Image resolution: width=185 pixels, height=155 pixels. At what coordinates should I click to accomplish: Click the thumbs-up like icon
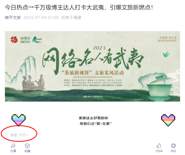pos(159,146)
